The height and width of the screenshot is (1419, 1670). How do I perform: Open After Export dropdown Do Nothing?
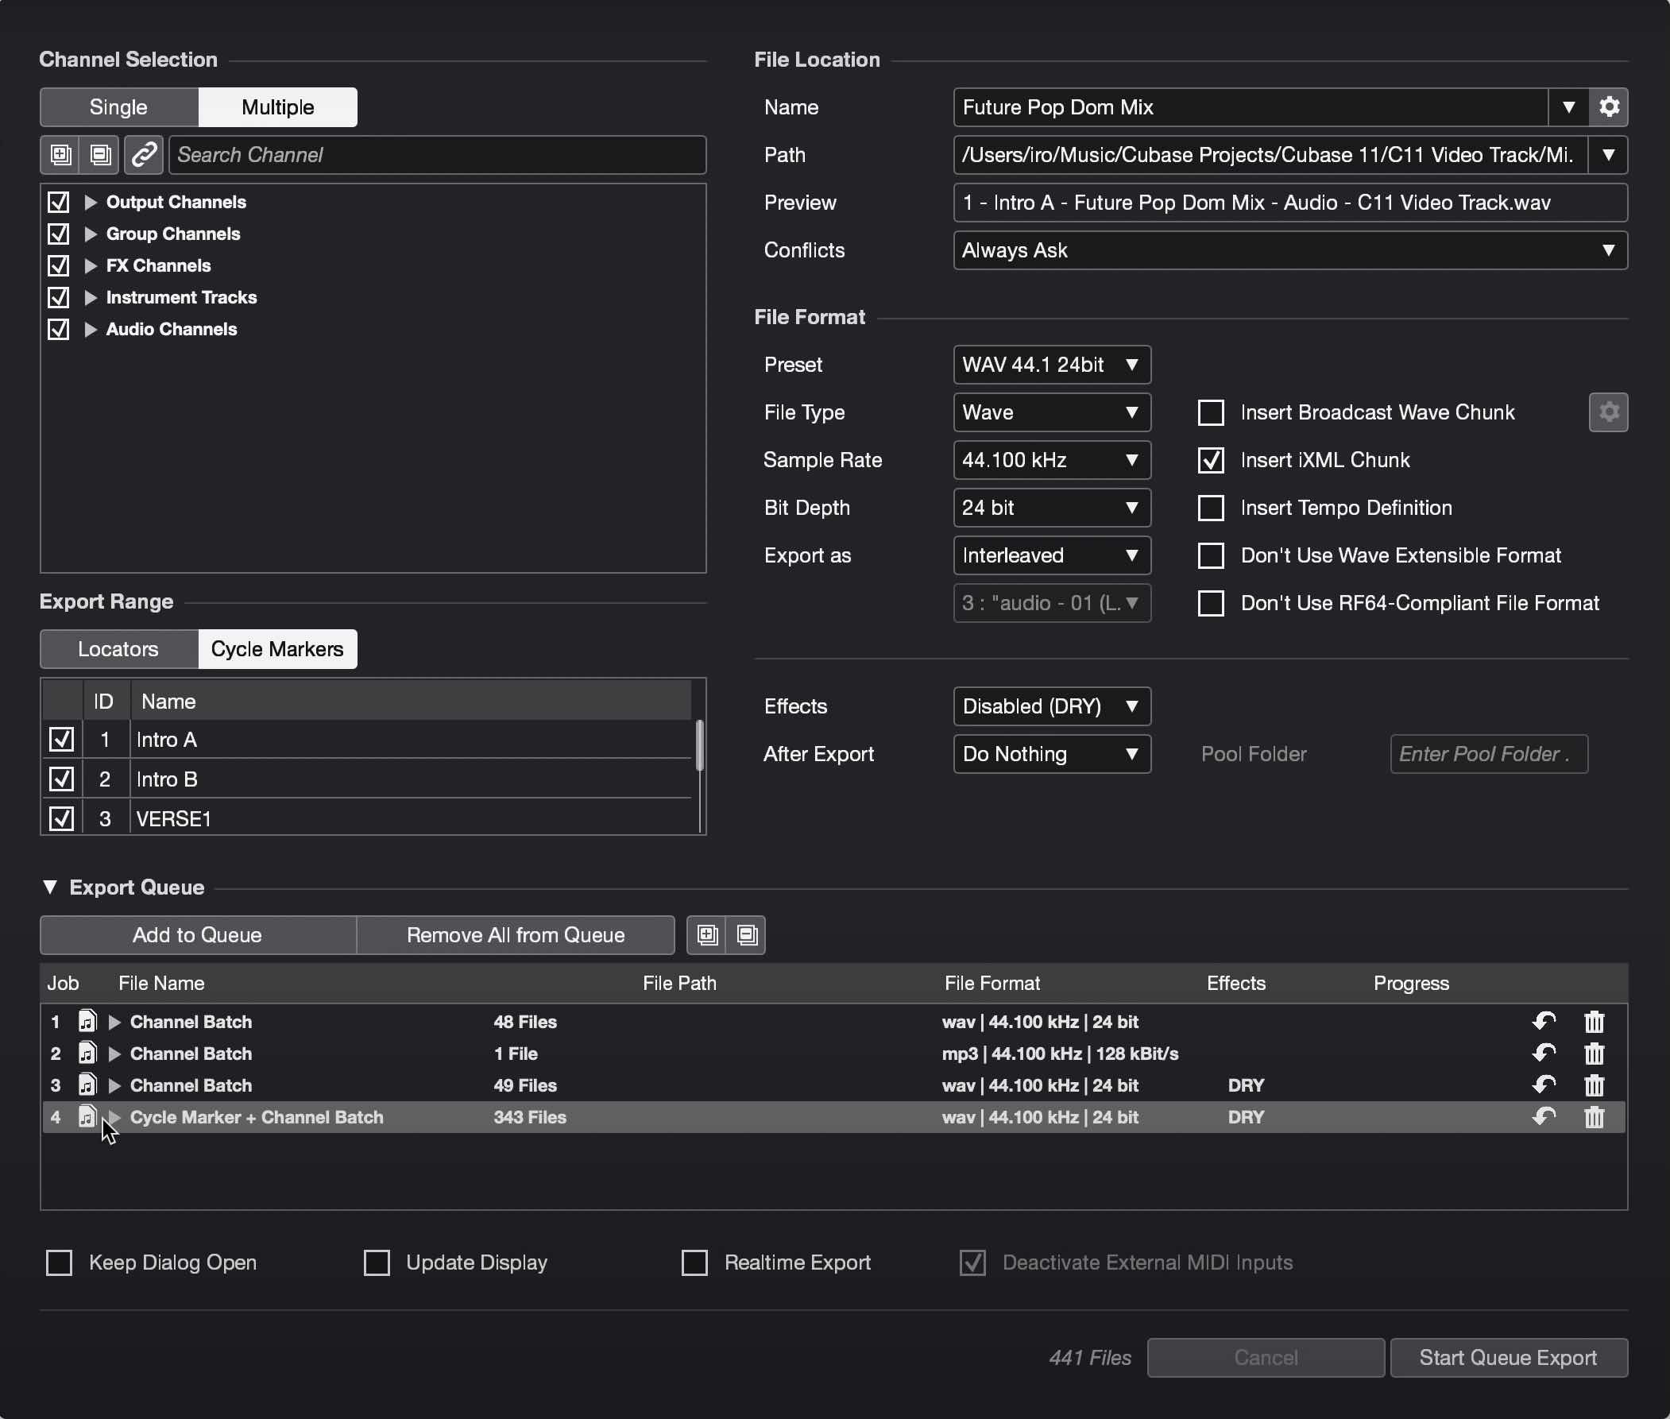click(x=1051, y=754)
